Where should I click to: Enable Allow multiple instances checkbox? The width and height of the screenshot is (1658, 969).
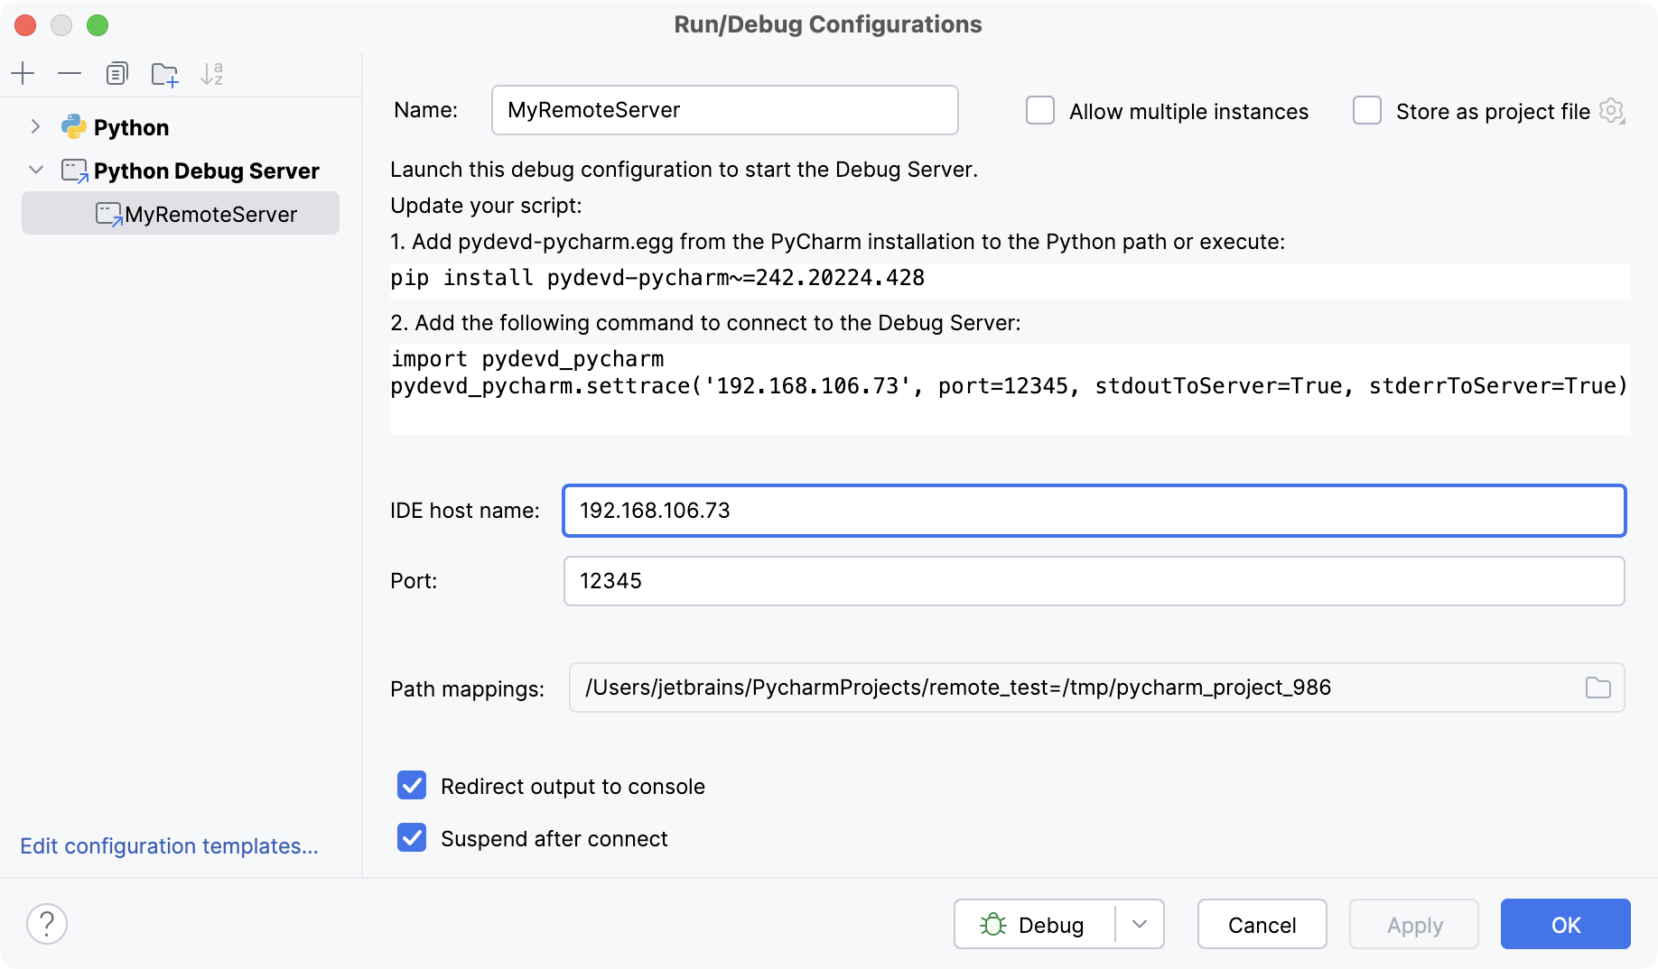point(1040,111)
